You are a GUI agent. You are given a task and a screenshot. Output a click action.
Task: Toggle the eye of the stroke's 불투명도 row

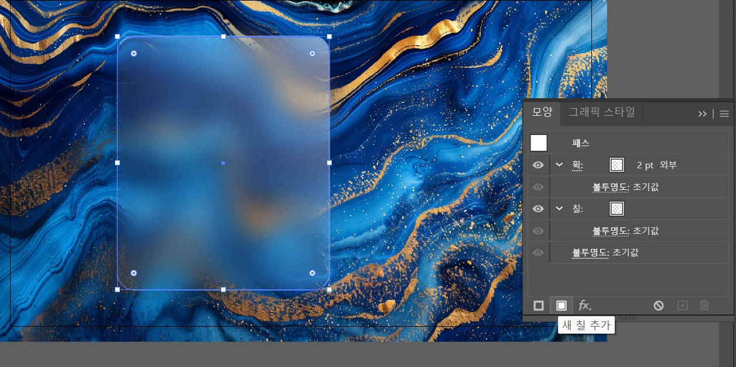(539, 187)
